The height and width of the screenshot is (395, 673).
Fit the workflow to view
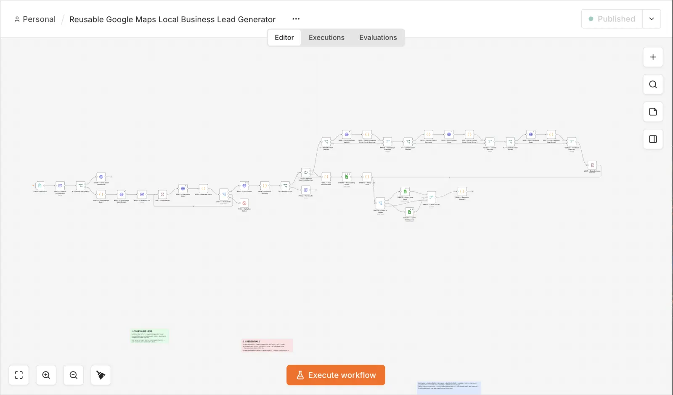(x=19, y=375)
